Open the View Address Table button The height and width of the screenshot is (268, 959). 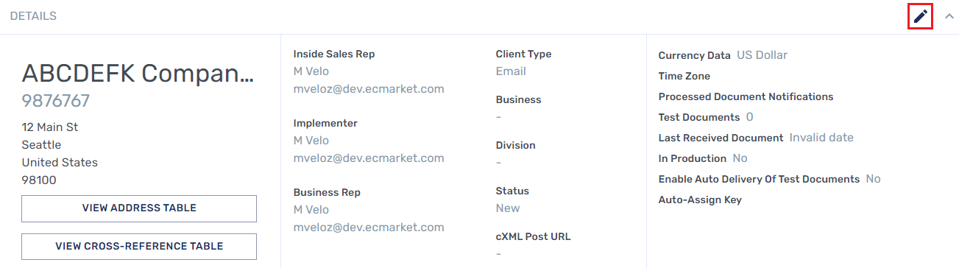coord(139,208)
